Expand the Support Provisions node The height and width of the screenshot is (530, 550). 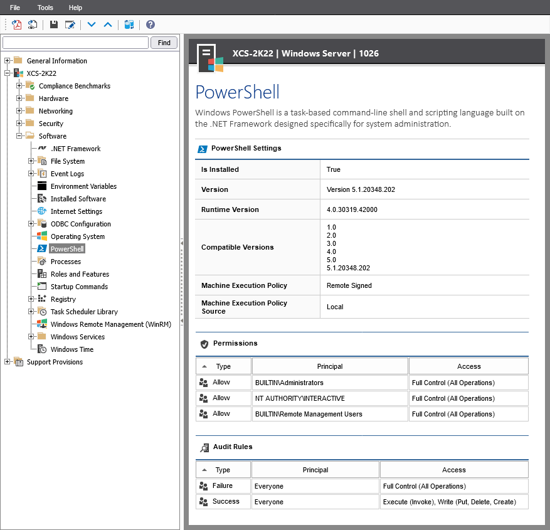point(7,362)
